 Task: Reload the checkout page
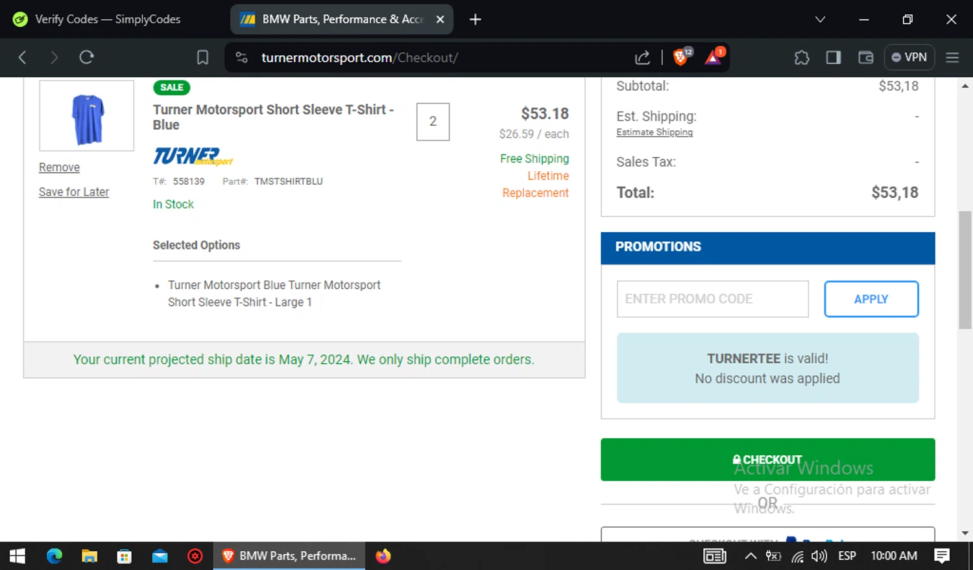pos(86,58)
